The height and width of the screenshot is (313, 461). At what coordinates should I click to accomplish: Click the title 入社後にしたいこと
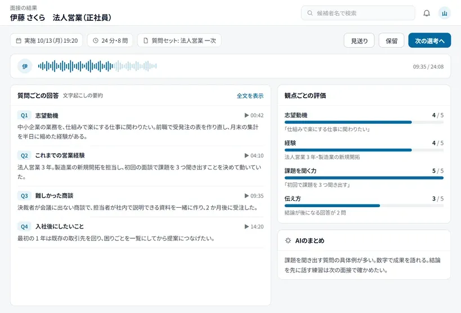[60, 226]
